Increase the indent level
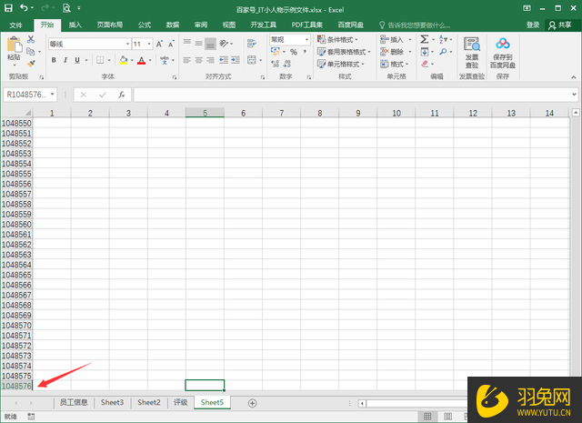The width and height of the screenshot is (582, 423). pyautogui.click(x=236, y=60)
